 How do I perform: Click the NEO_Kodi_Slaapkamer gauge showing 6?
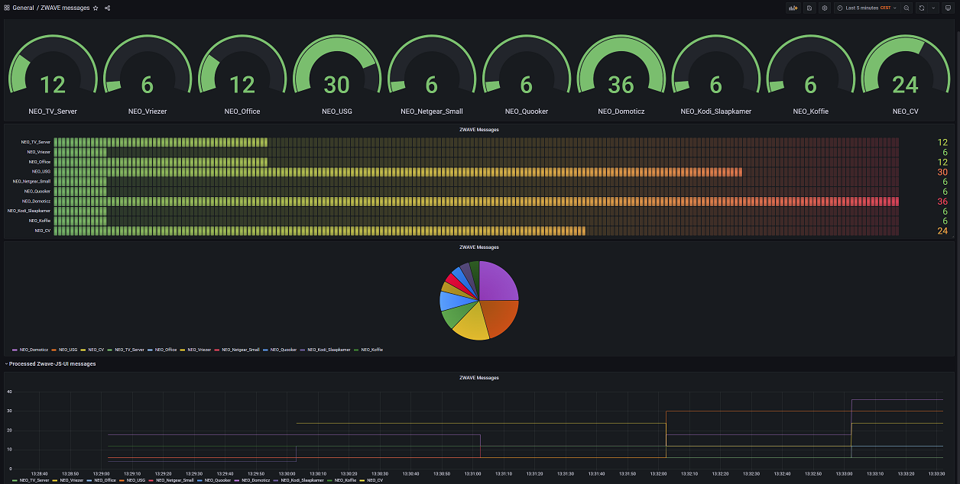click(x=716, y=76)
